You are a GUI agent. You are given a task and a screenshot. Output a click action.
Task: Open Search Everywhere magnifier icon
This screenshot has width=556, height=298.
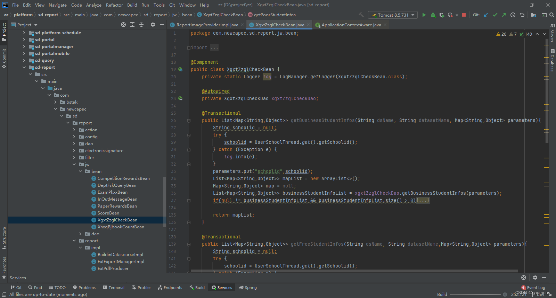(551, 15)
